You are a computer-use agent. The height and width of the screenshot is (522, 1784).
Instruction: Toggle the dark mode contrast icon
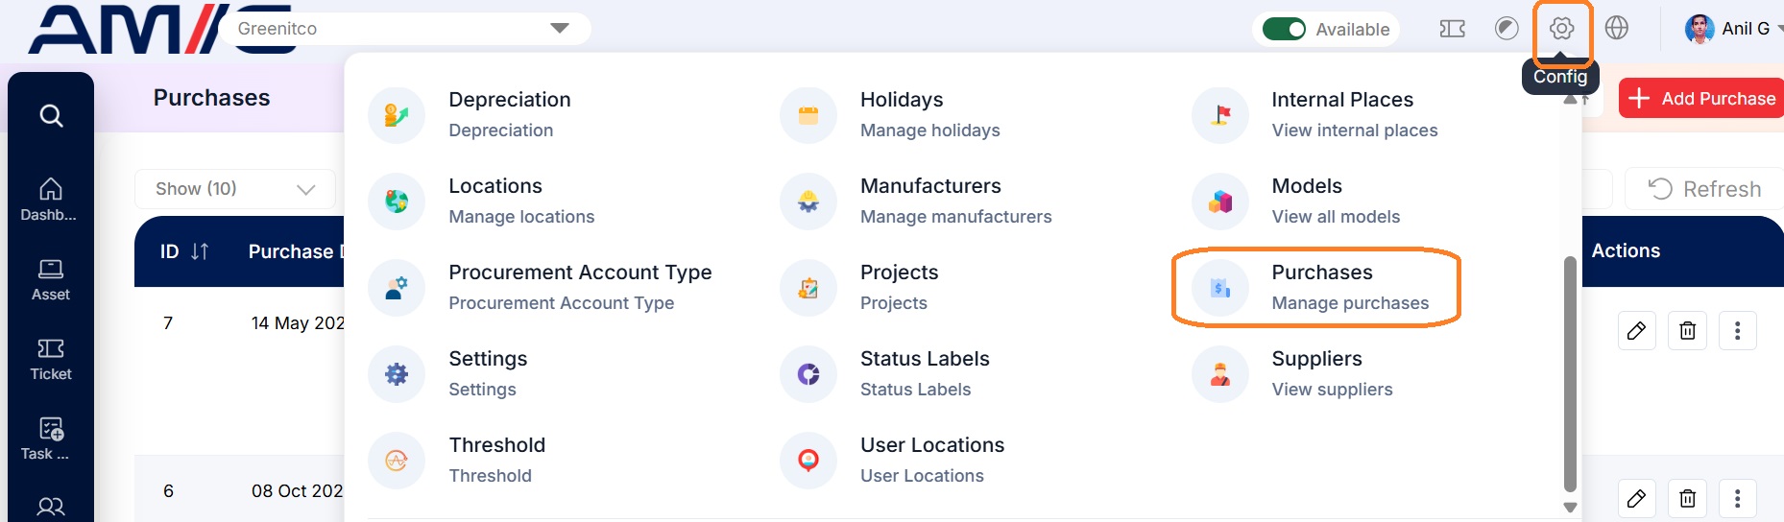[1507, 29]
